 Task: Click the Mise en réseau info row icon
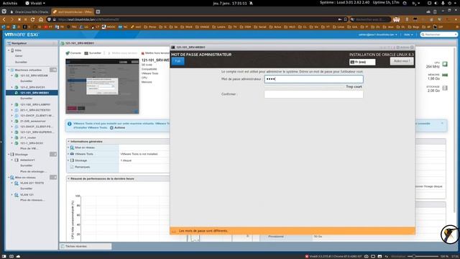pyautogui.click(x=72, y=147)
